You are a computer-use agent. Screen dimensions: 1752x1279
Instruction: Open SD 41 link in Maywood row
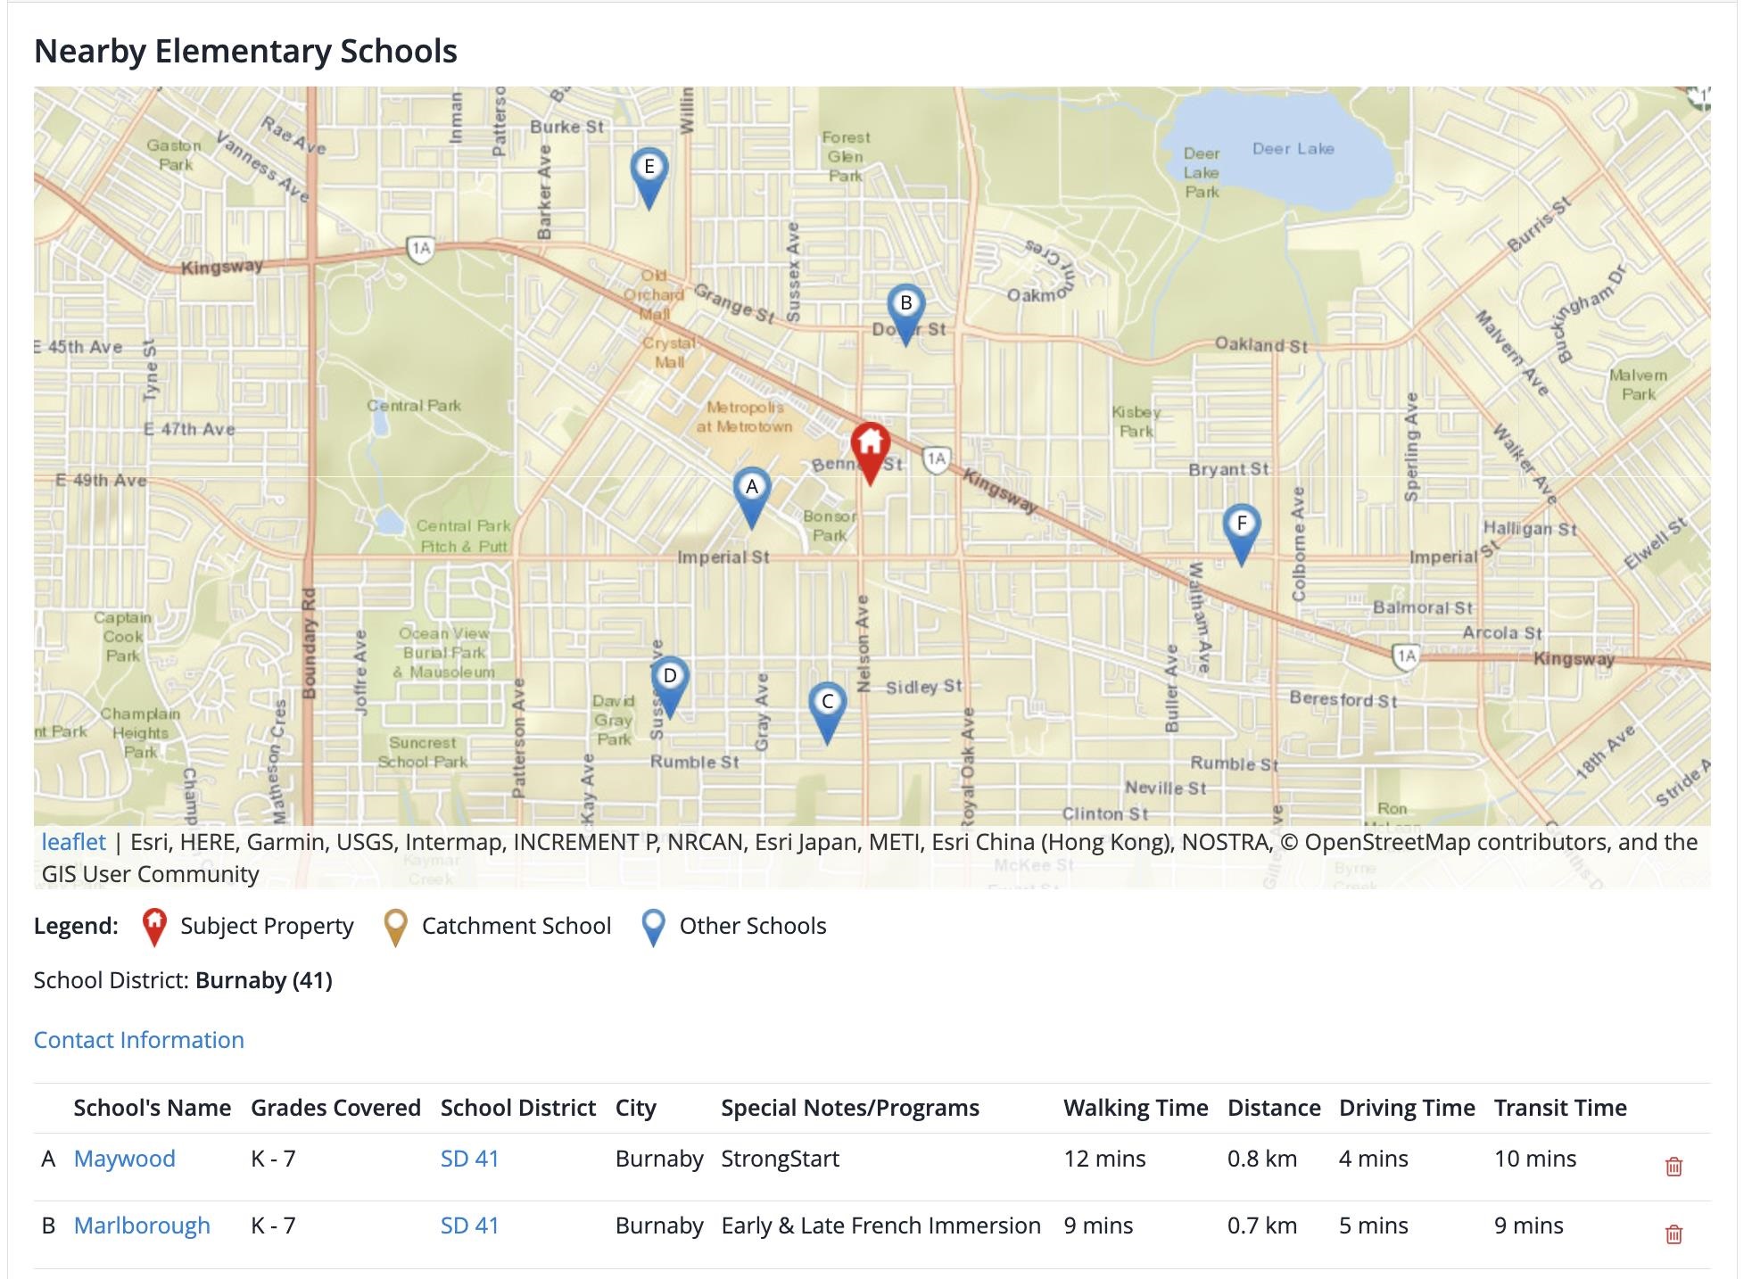469,1159
